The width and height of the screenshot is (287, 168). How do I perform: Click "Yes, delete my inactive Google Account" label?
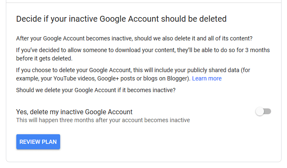(x=74, y=112)
